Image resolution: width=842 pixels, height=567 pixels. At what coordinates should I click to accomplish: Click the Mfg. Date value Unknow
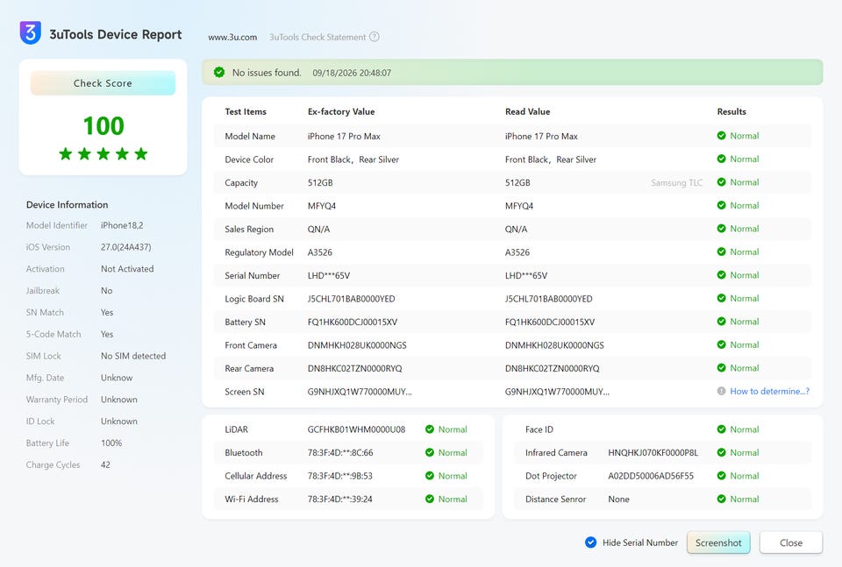(117, 378)
